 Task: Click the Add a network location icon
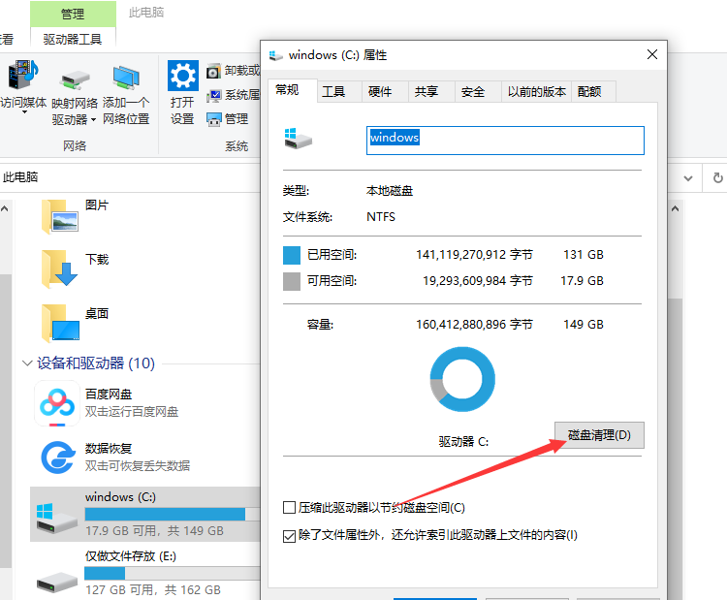tap(126, 77)
